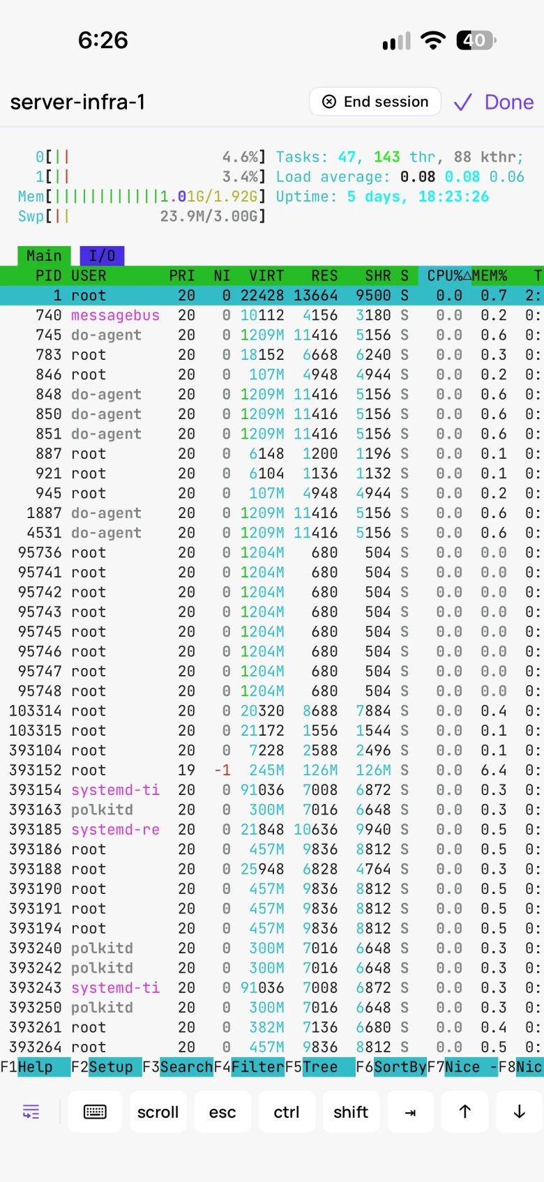The width and height of the screenshot is (544, 1182).
Task: Select root process 393152 with nice -1
Action: pos(272,771)
